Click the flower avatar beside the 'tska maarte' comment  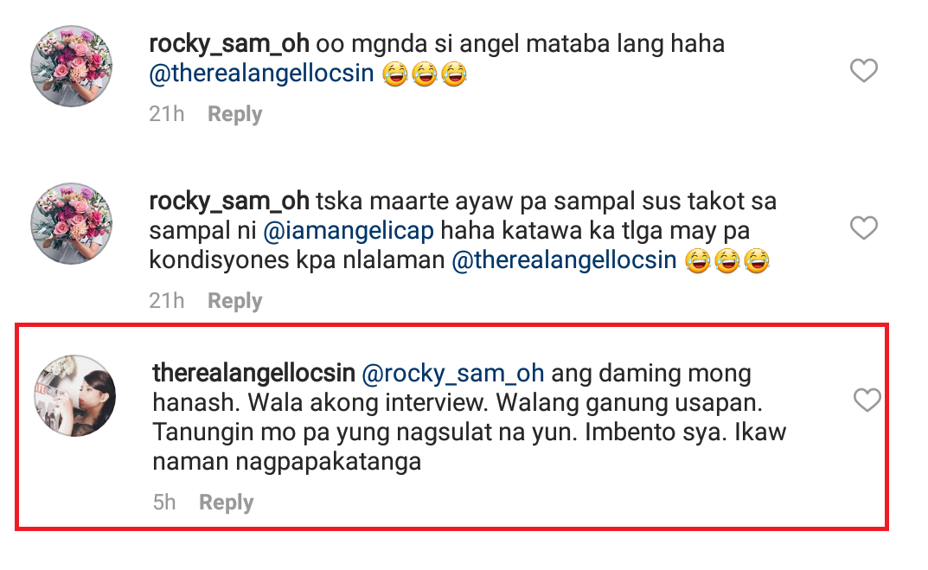[72, 223]
